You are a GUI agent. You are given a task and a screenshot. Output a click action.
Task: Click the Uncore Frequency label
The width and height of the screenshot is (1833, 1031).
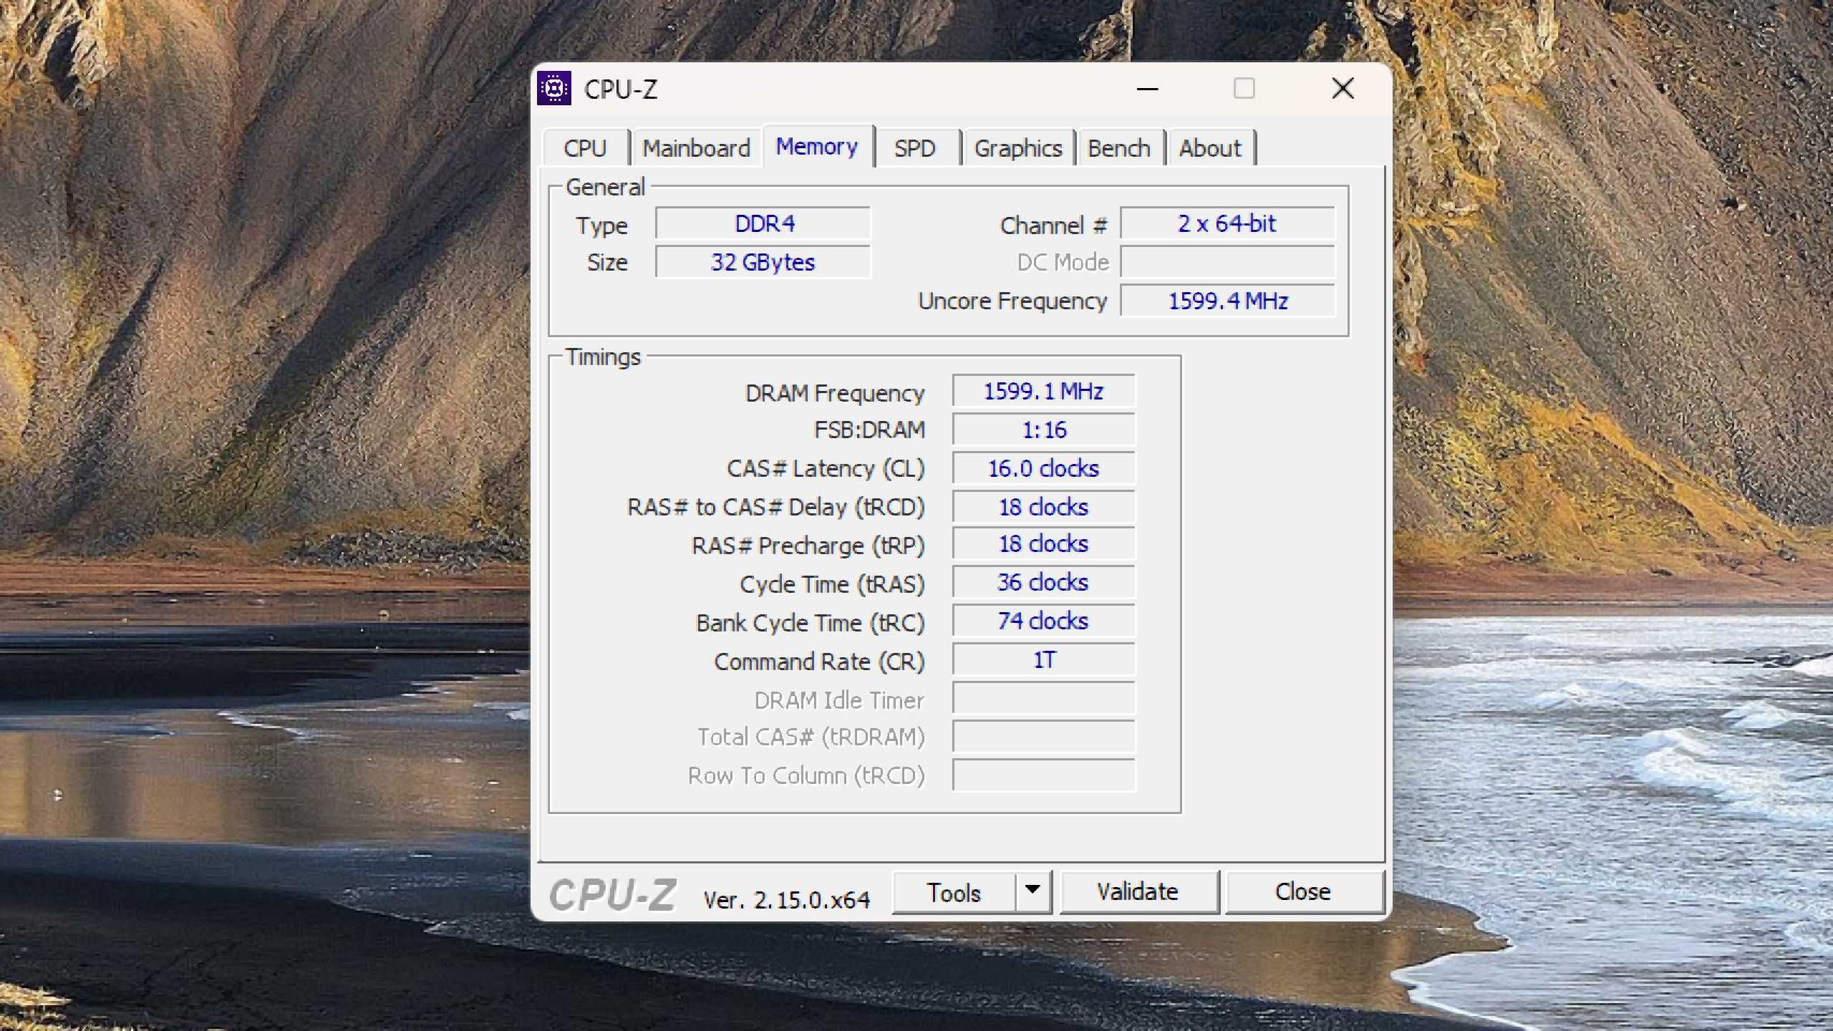pos(1012,301)
